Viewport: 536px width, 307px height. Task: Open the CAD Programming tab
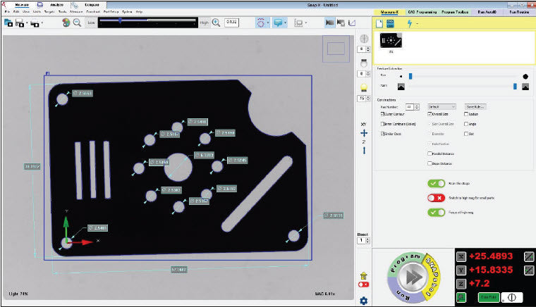[x=422, y=12]
